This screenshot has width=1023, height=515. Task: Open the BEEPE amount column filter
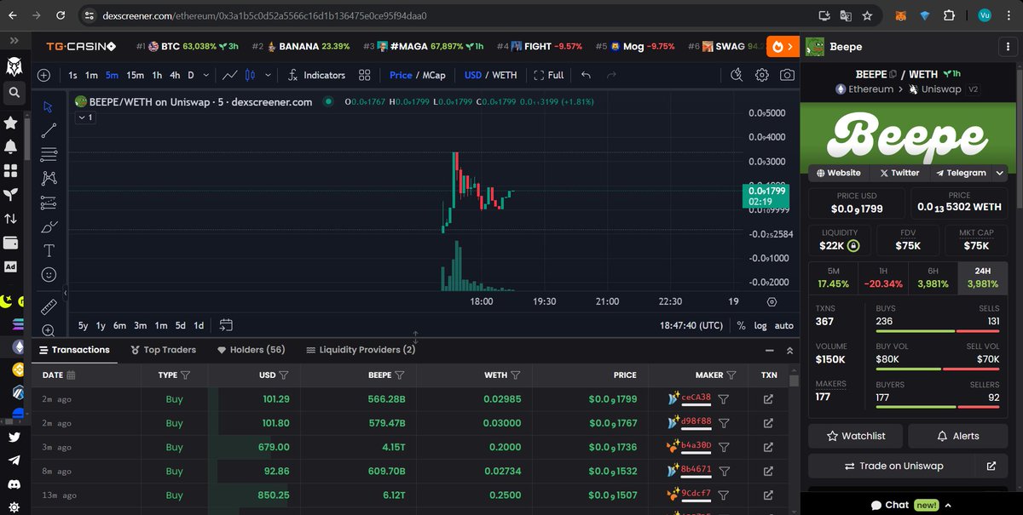click(400, 375)
